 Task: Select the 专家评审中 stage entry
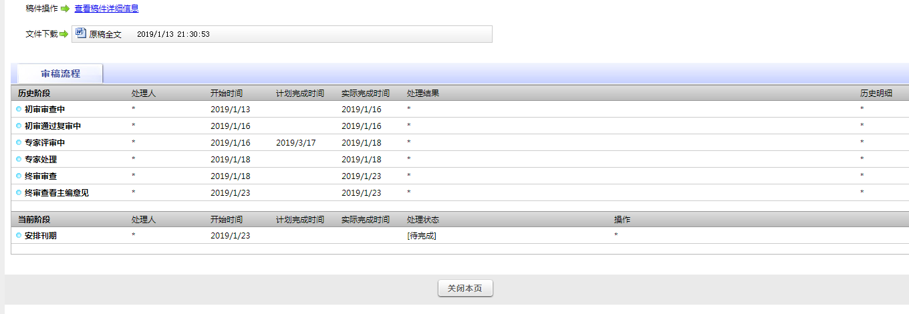45,142
